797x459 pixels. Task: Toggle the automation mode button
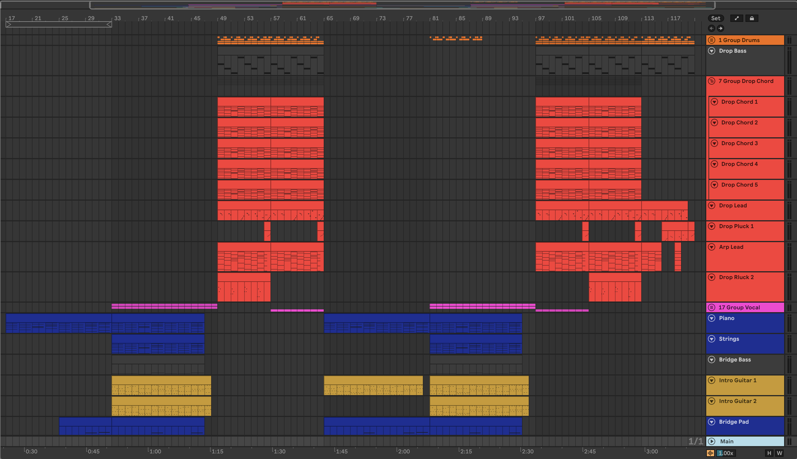click(x=737, y=18)
